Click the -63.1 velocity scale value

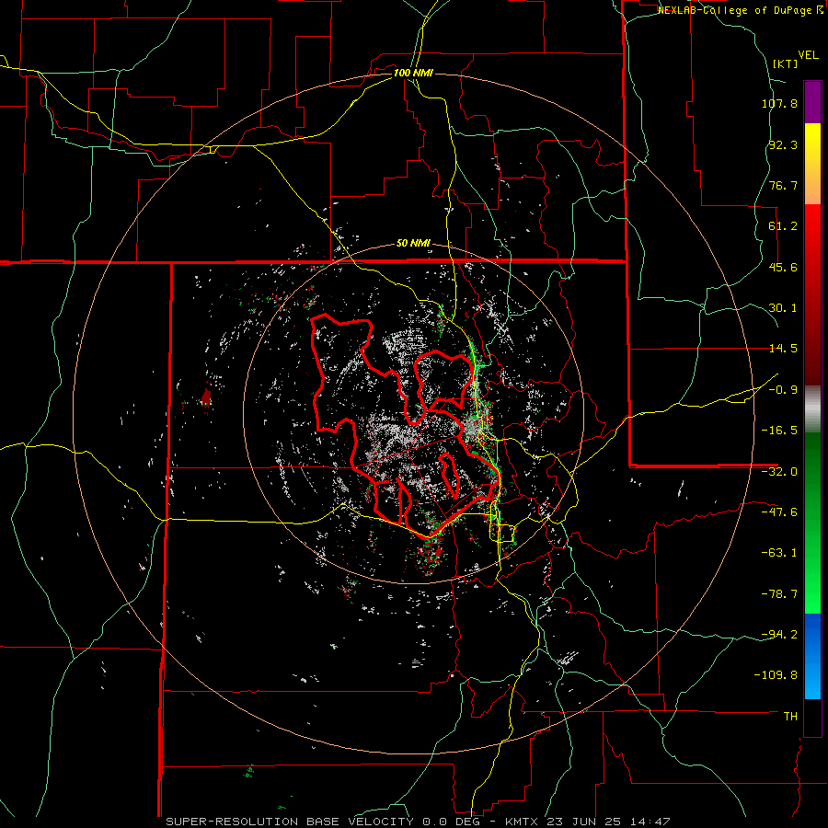pos(779,553)
